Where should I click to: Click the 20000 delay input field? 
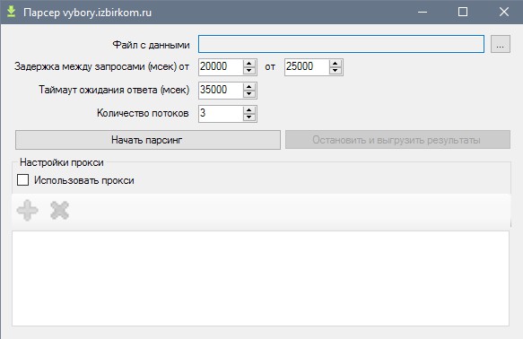click(221, 67)
